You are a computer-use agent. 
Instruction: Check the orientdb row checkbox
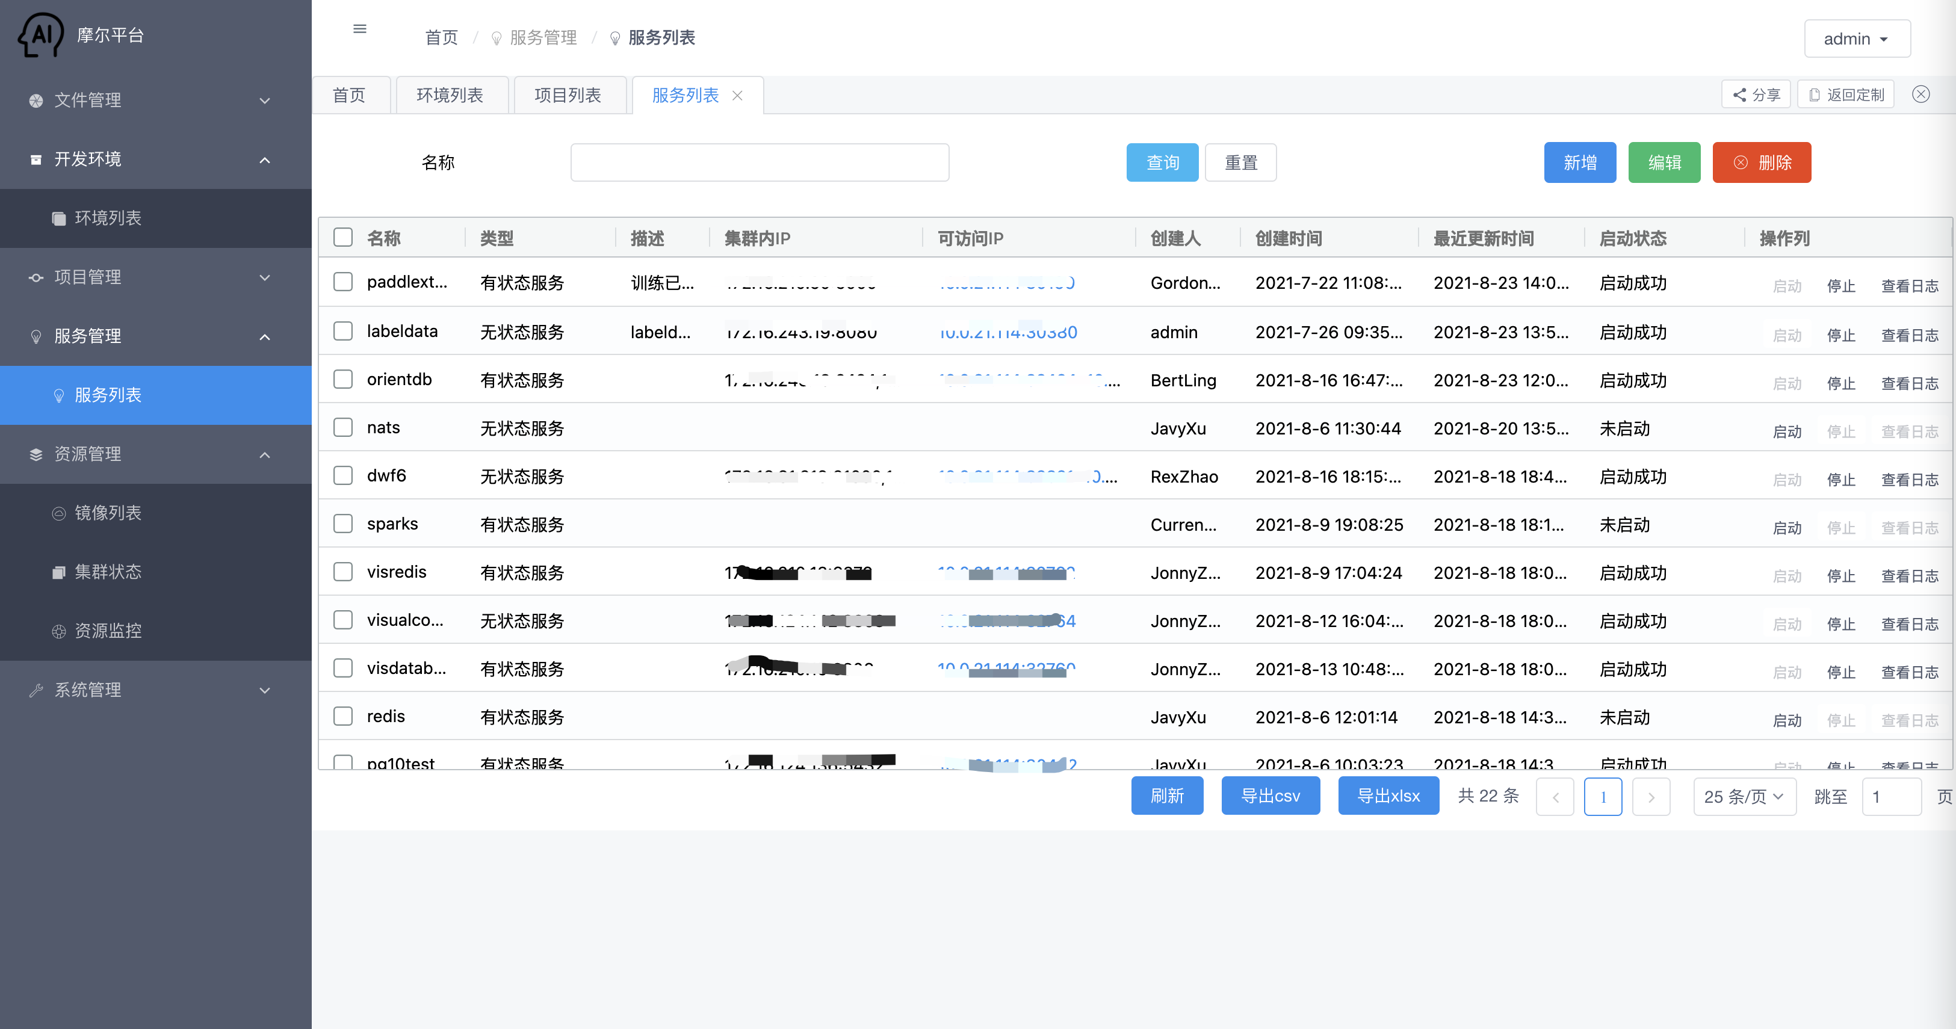coord(343,379)
